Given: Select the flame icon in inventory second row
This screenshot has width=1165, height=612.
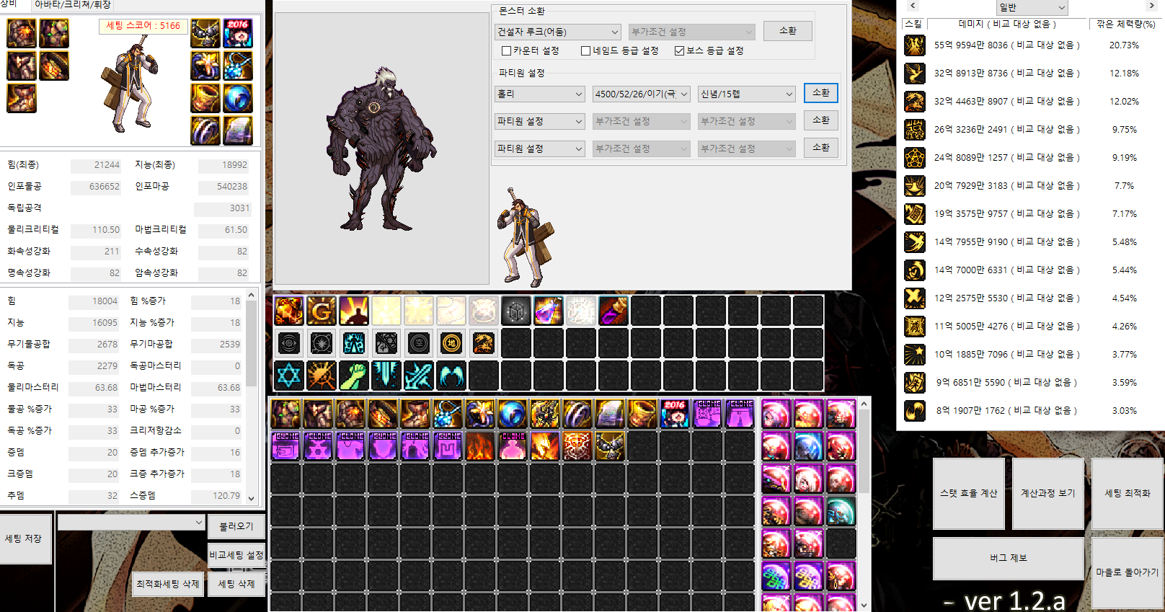Looking at the screenshot, I should point(480,446).
